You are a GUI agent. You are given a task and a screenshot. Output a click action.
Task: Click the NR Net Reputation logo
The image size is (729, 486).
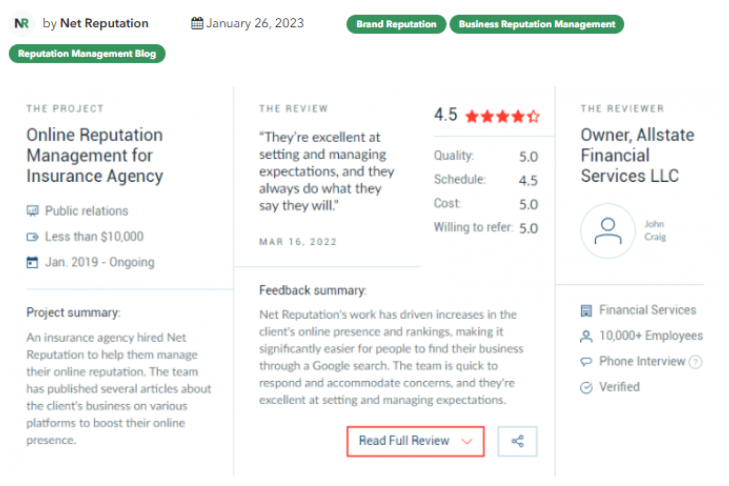pos(22,23)
